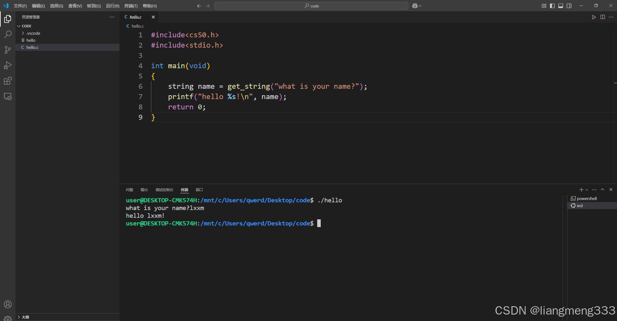Open the Remote Explorer view
The width and height of the screenshot is (617, 321).
pos(7,96)
